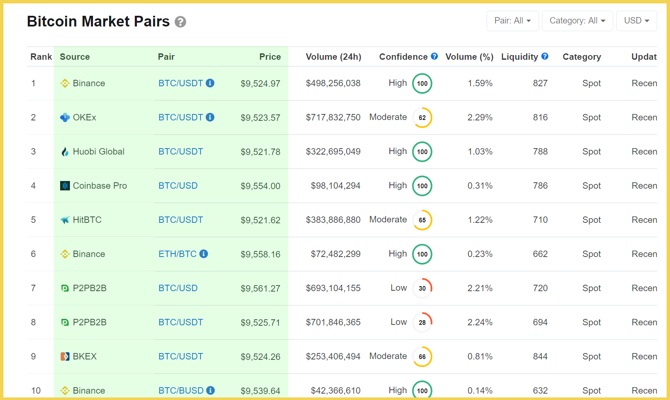Screen dimensions: 670x400
Task: Click the HitBTC logo icon
Action: click(65, 220)
